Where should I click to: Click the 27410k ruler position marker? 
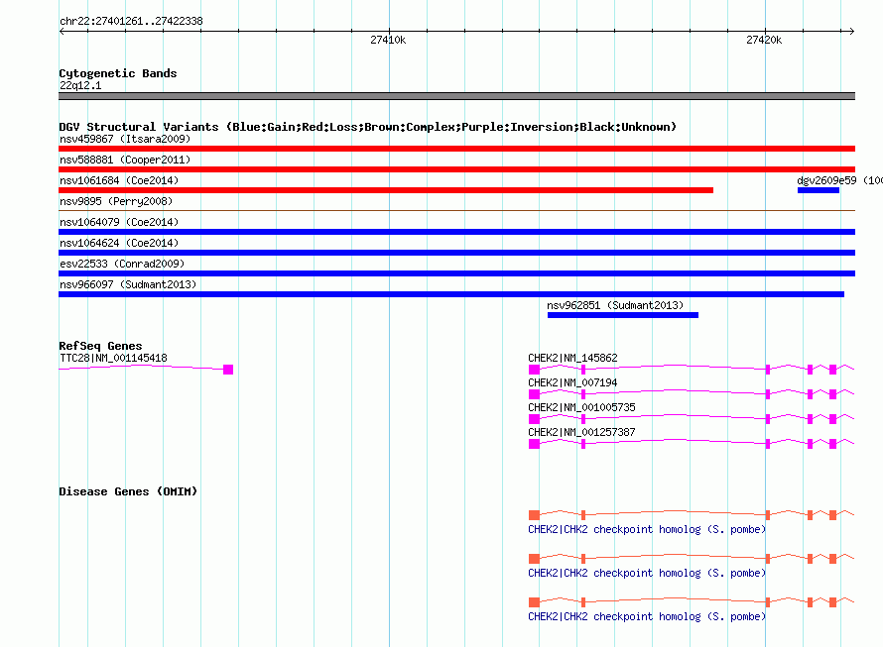(388, 40)
